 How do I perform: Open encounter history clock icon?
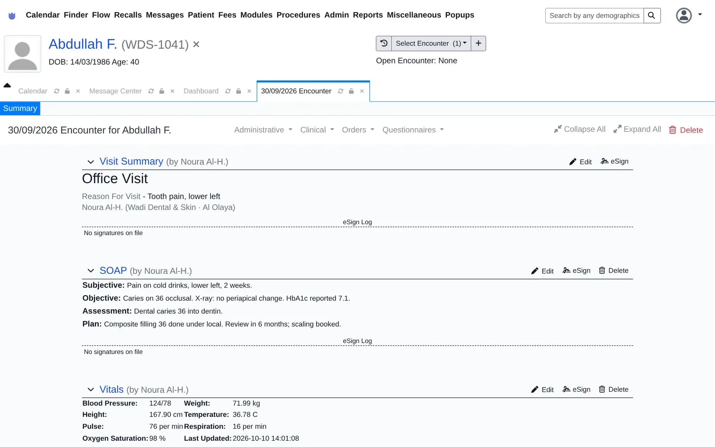[x=384, y=43]
